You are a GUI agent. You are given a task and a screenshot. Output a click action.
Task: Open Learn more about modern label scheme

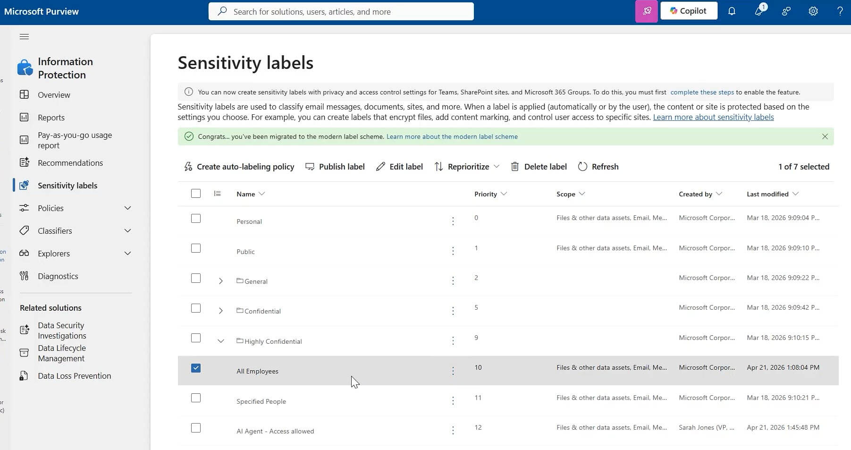coord(452,136)
